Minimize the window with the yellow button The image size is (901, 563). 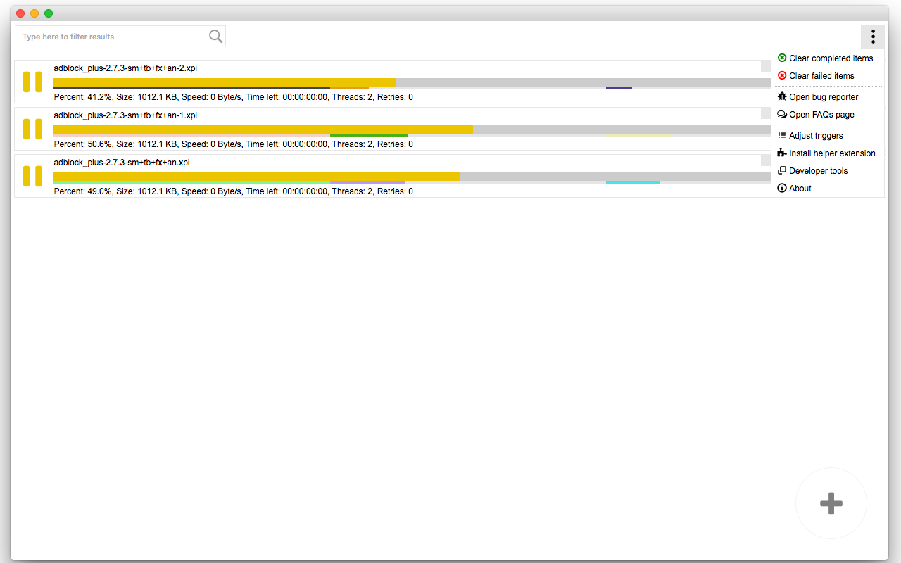(34, 13)
